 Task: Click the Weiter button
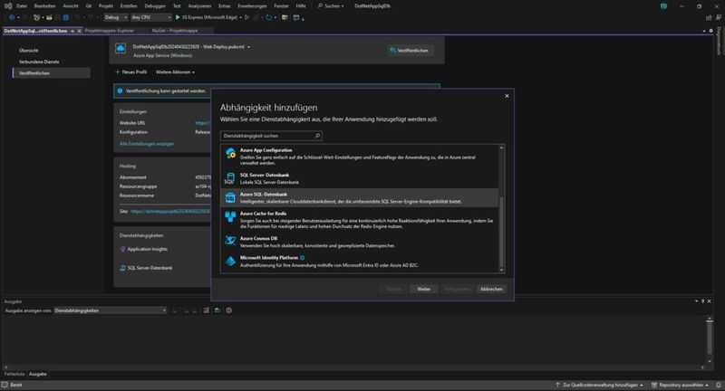[423, 289]
